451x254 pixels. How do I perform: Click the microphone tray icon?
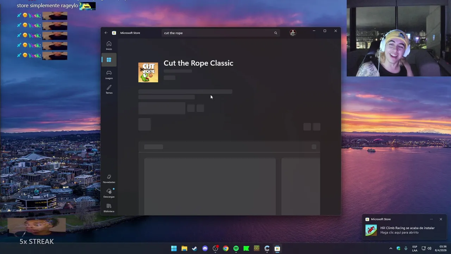[406, 248]
